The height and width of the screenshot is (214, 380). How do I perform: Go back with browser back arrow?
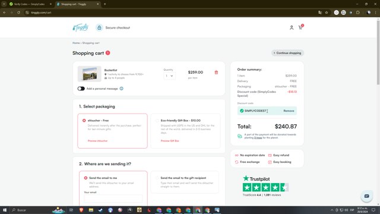(x=4, y=12)
